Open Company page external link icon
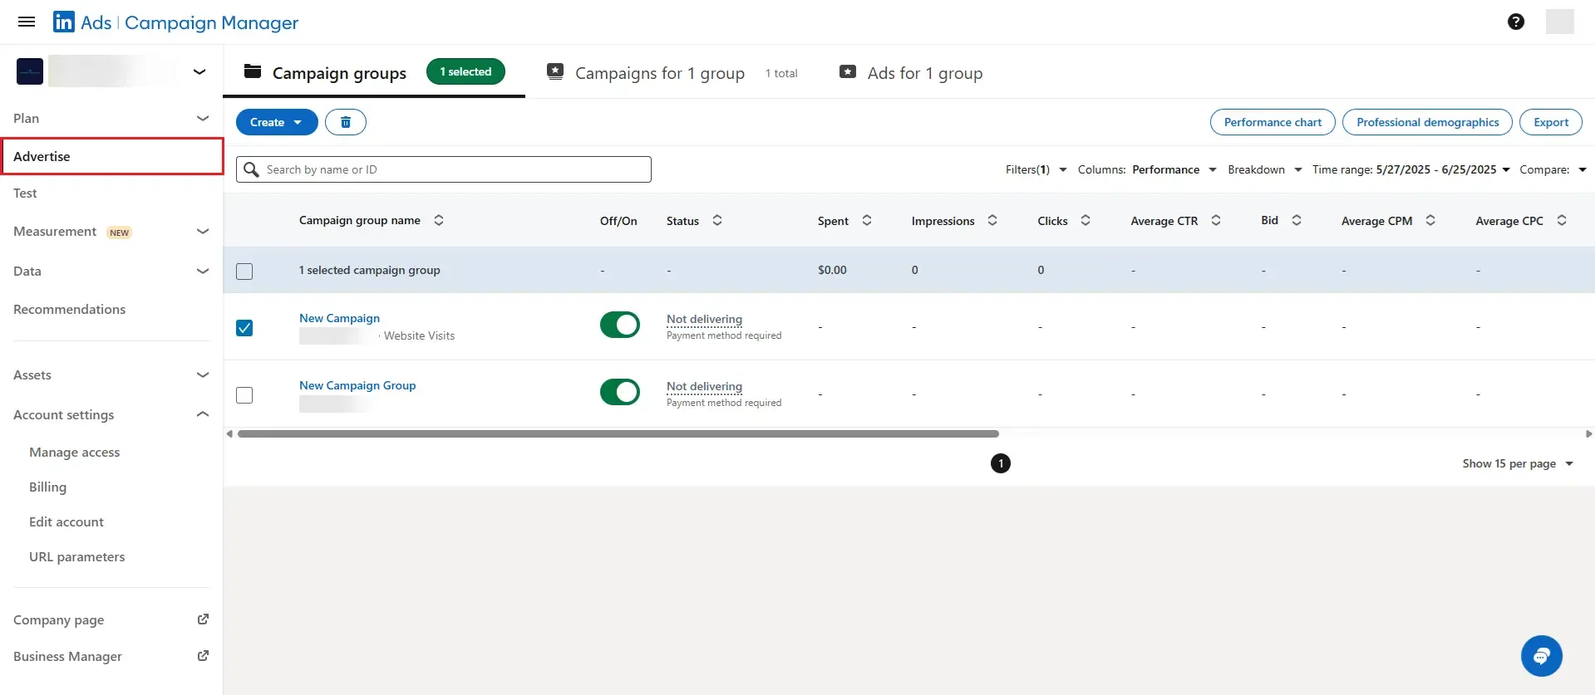Screen dimensions: 1595x695 pyautogui.click(x=203, y=619)
